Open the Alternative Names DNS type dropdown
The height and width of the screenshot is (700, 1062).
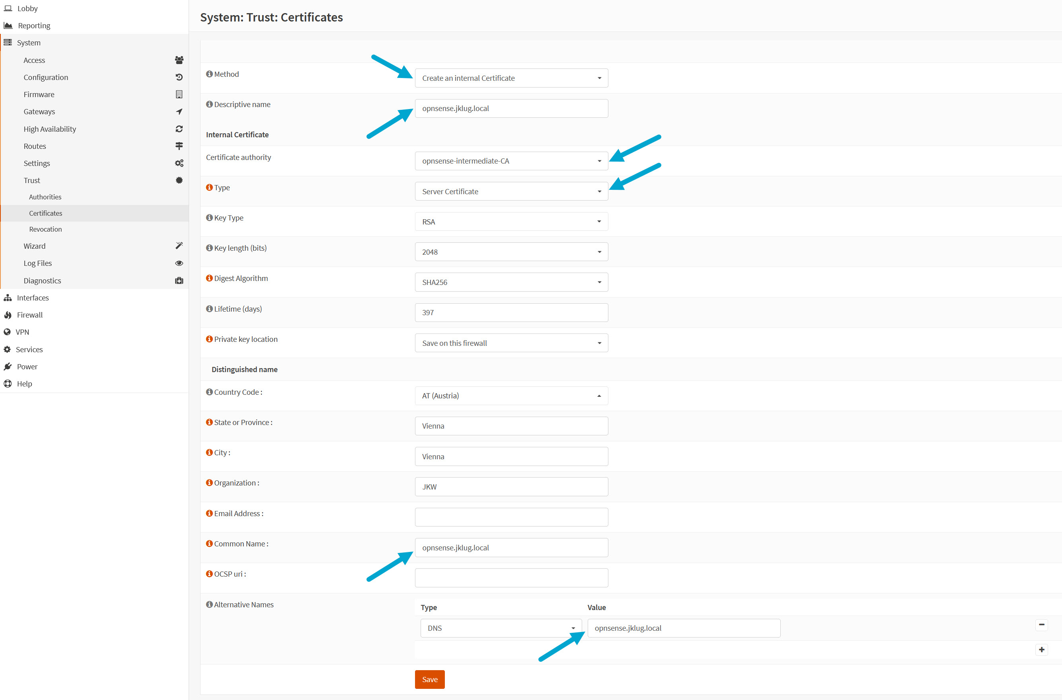[x=501, y=628]
